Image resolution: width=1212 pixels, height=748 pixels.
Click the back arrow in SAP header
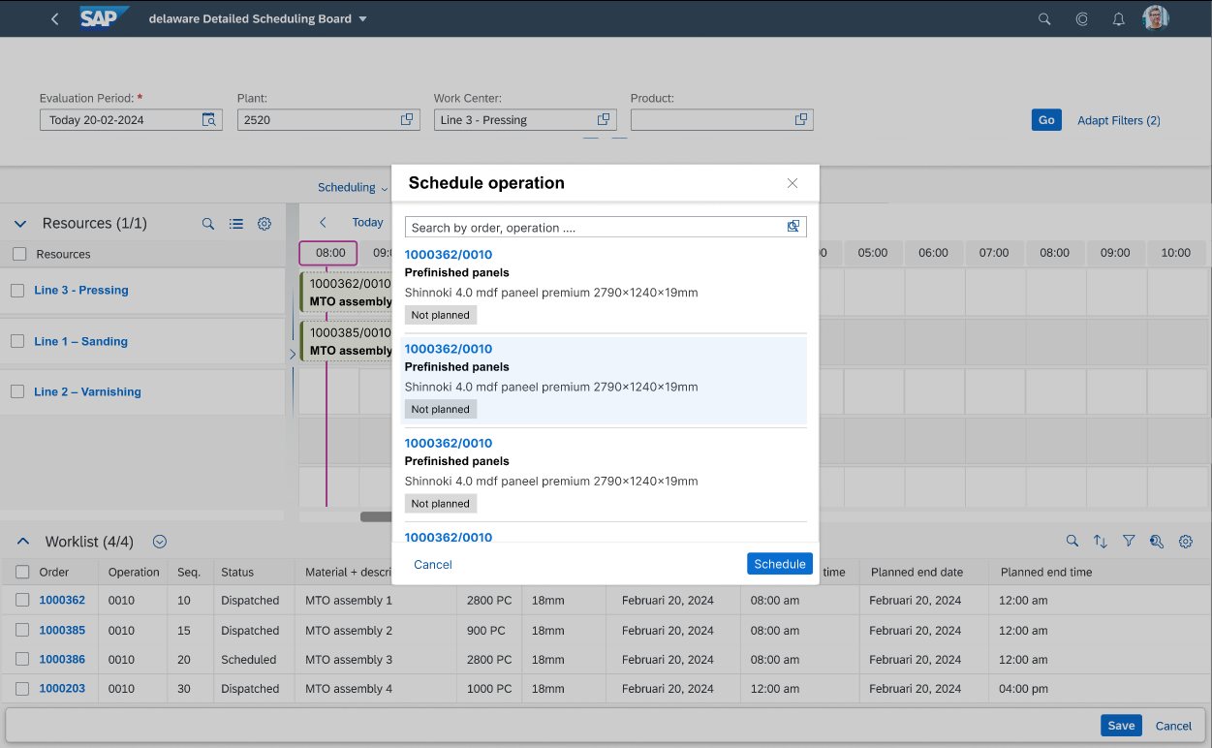pyautogui.click(x=54, y=18)
